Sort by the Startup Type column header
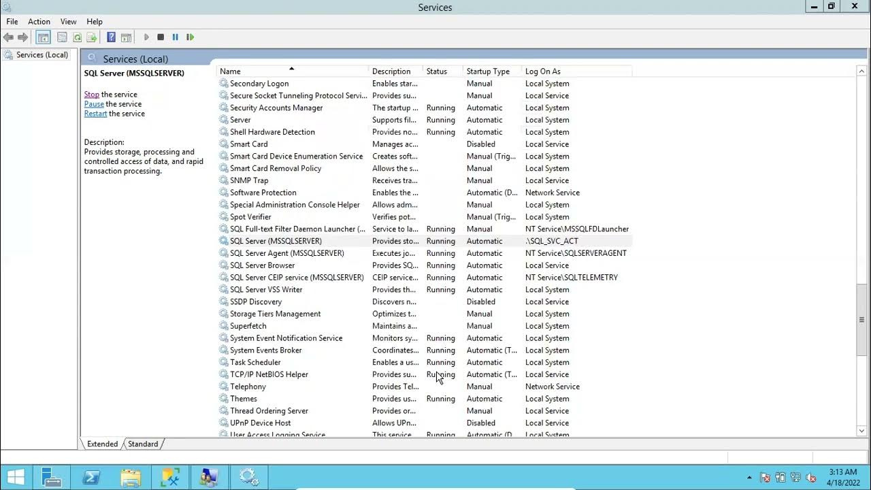 (493, 71)
